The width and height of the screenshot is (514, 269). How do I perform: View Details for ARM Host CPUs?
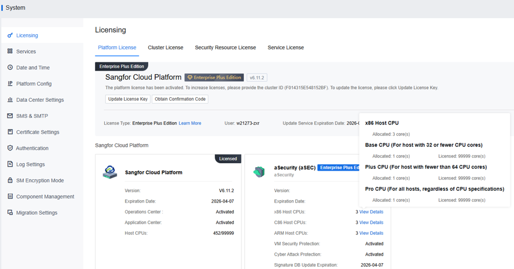pos(371,233)
